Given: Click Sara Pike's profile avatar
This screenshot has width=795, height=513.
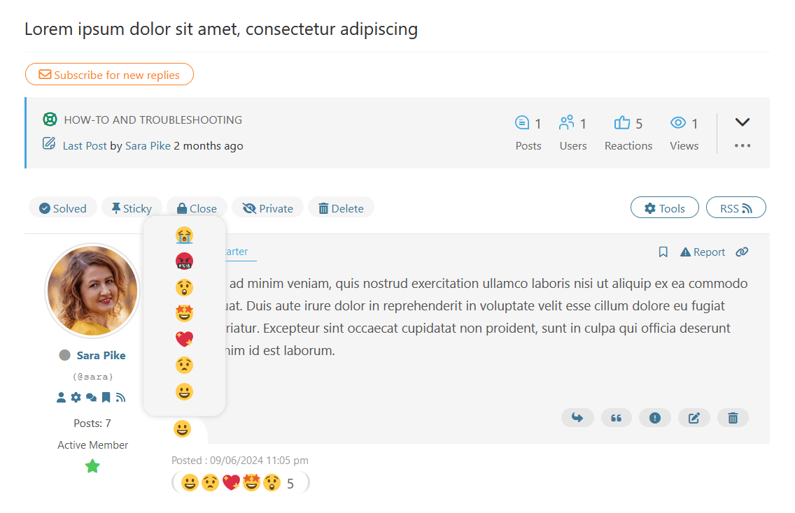Looking at the screenshot, I should click(92, 290).
